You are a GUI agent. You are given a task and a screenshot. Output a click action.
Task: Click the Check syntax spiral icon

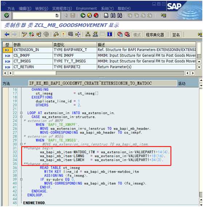coord(46,35)
